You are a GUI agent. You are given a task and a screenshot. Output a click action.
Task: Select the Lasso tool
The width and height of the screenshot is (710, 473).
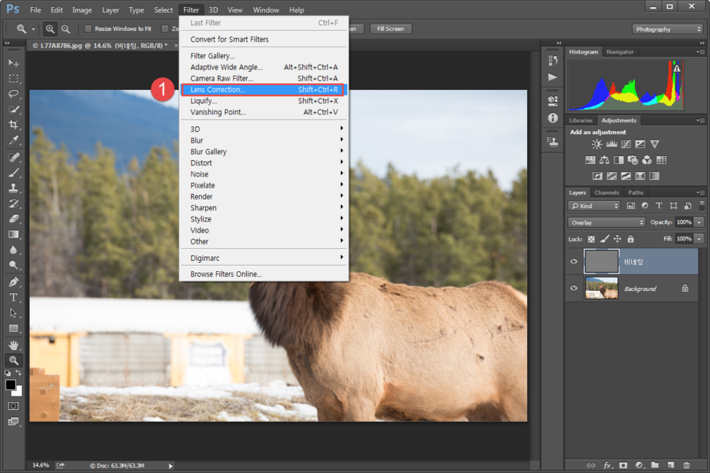[x=13, y=94]
